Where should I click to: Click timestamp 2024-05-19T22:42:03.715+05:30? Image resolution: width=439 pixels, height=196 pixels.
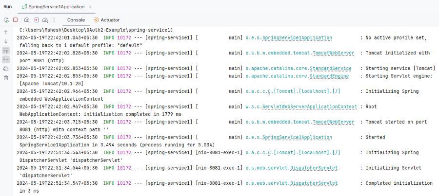[57, 122]
